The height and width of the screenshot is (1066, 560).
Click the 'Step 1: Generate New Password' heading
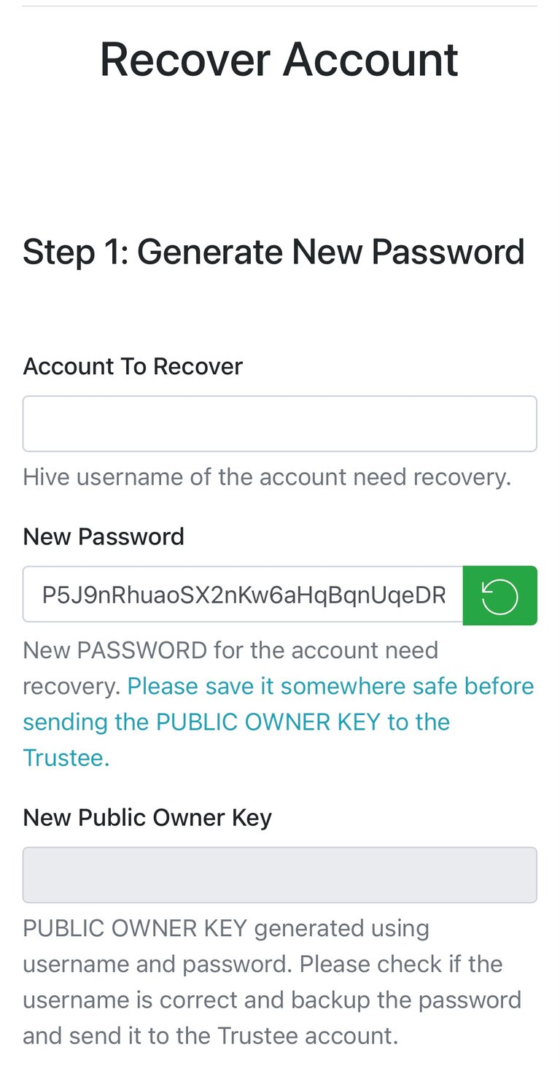[x=273, y=252]
